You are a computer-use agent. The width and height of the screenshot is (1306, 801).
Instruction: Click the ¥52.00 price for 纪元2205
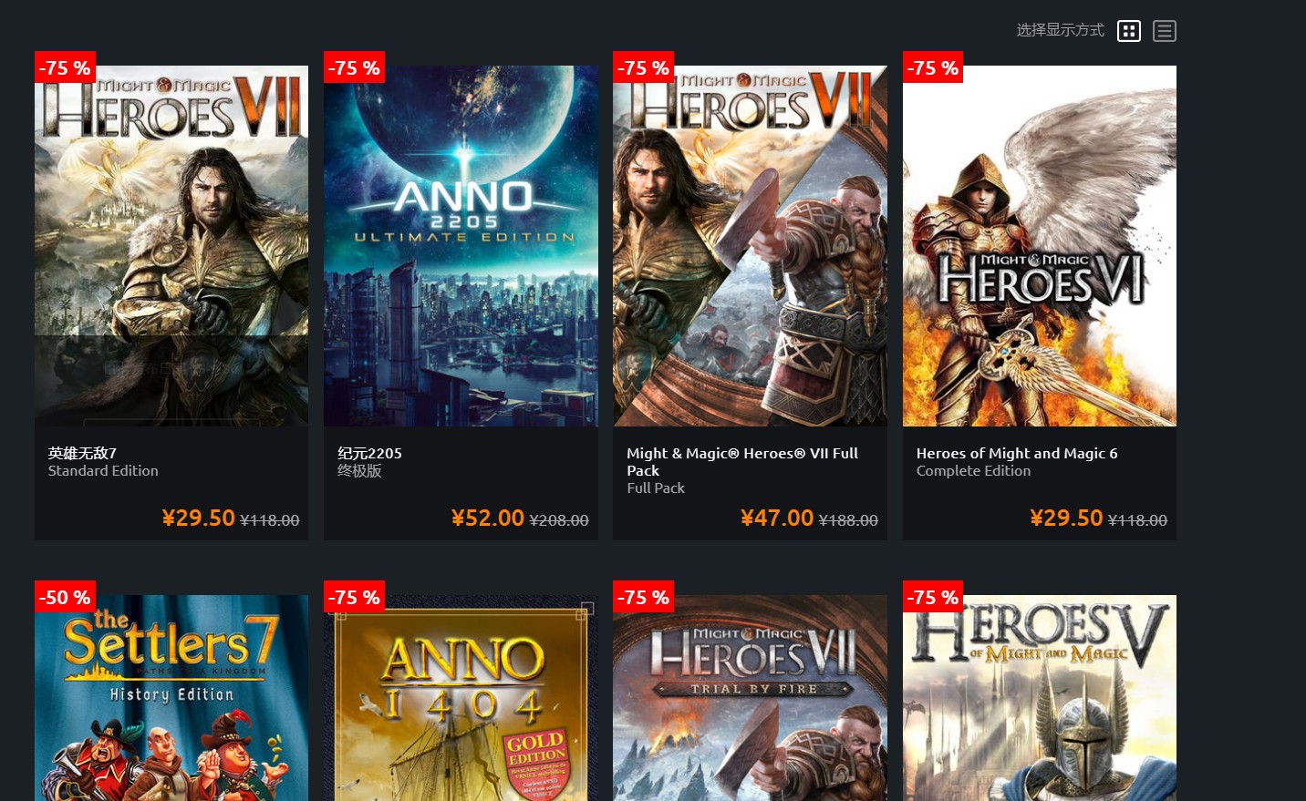pos(488,518)
